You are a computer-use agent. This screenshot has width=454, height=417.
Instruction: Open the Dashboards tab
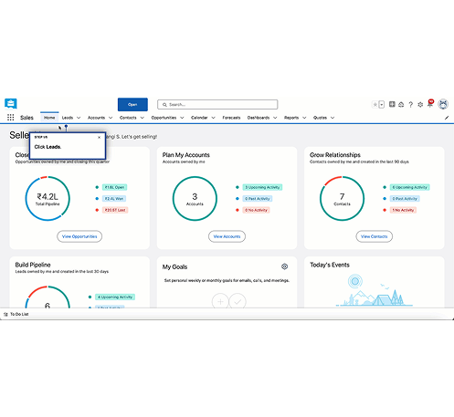[259, 118]
